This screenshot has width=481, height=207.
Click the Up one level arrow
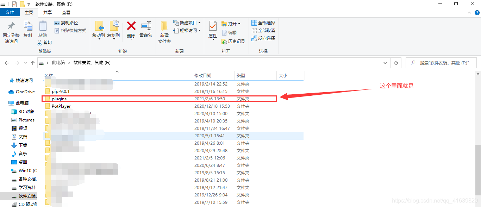coord(33,63)
